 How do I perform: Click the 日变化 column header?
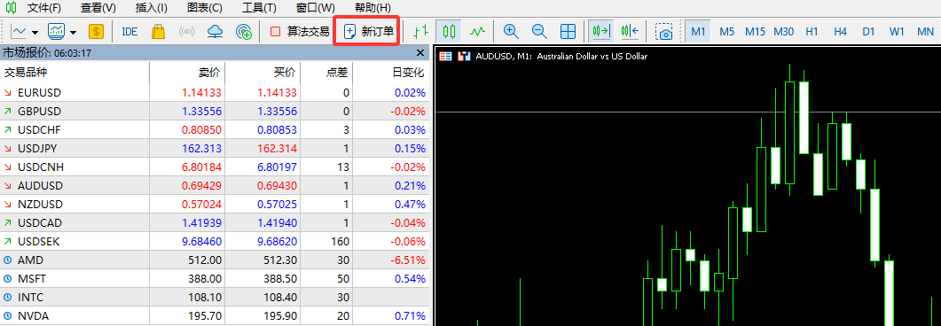pos(391,74)
